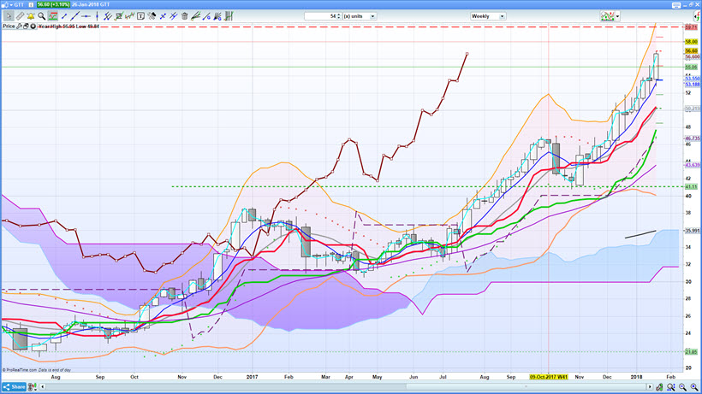Click the trash bin delete tool
The width and height of the screenshot is (702, 394).
click(x=184, y=16)
